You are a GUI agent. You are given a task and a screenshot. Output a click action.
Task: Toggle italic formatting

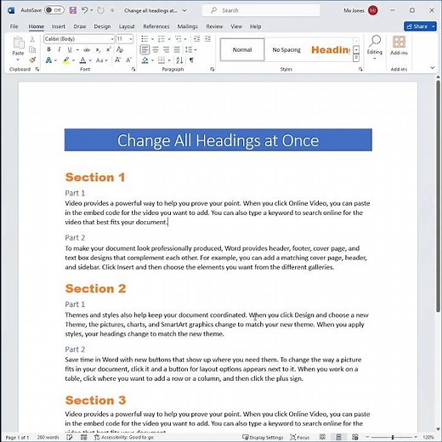click(x=59, y=49)
